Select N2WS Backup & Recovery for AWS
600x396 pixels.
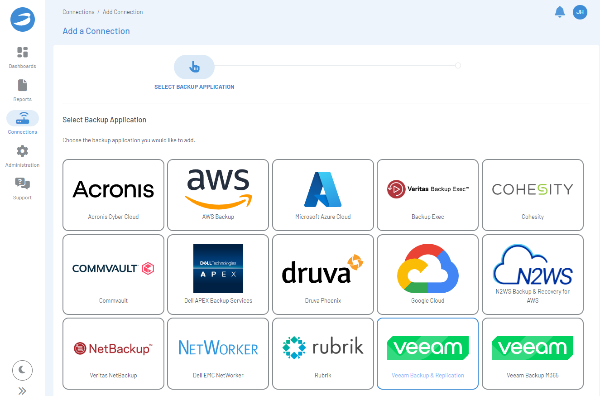533,274
